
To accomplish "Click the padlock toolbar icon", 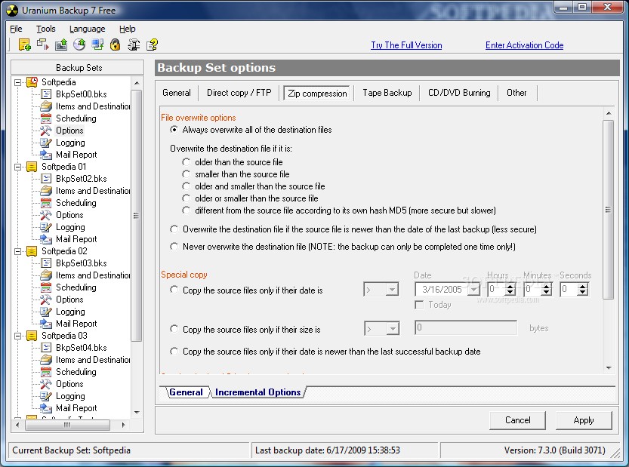I will click(115, 45).
